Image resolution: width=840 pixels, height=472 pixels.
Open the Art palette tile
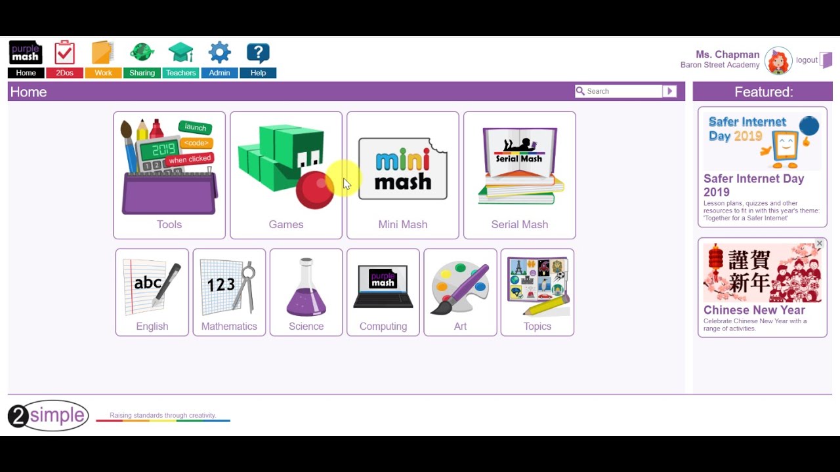tap(460, 292)
